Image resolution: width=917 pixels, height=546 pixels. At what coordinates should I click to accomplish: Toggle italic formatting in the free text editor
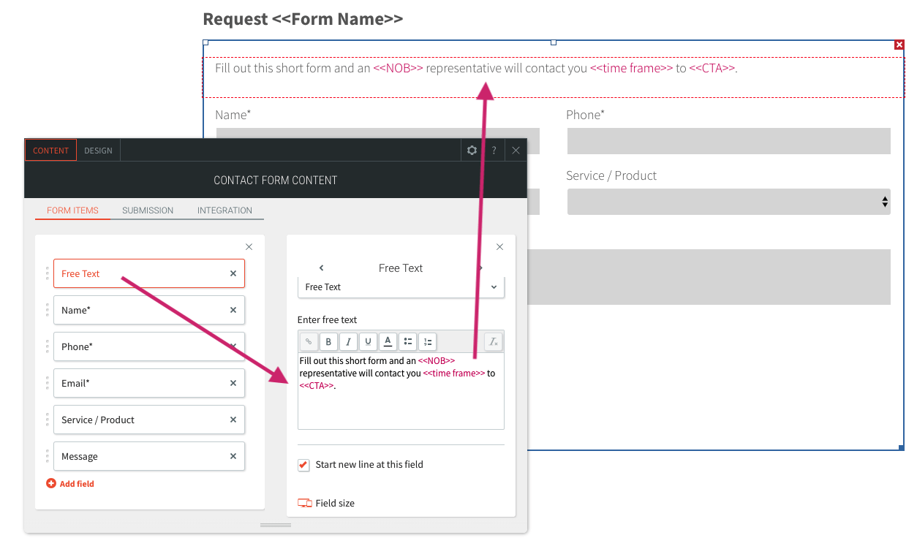tap(348, 341)
